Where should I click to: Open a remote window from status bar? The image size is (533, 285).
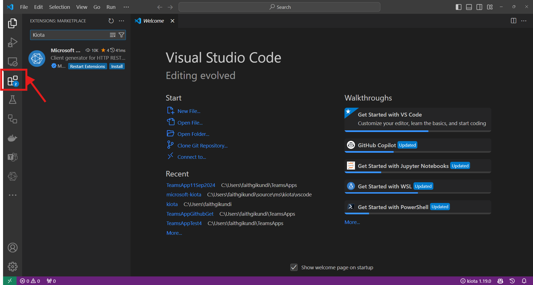click(x=10, y=281)
